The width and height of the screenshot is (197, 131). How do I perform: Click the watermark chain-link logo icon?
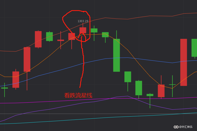pyautogui.click(x=176, y=127)
